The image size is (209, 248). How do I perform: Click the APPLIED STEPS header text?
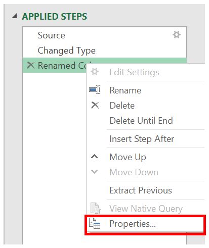(x=55, y=17)
